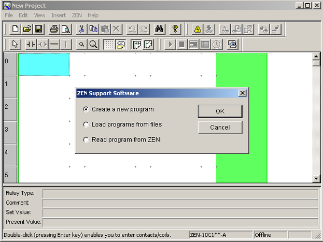323x242 pixels.
Task: Click the Undo arrow icon
Action: [132, 29]
